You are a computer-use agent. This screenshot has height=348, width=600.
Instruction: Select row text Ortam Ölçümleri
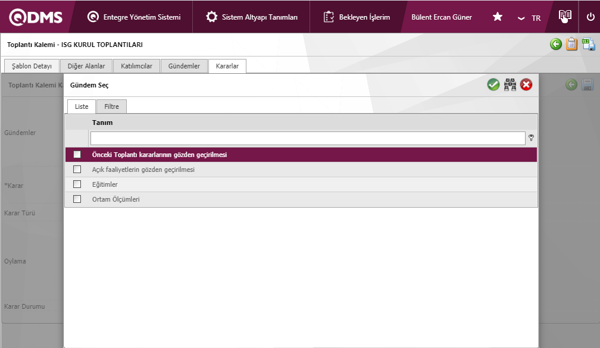115,200
